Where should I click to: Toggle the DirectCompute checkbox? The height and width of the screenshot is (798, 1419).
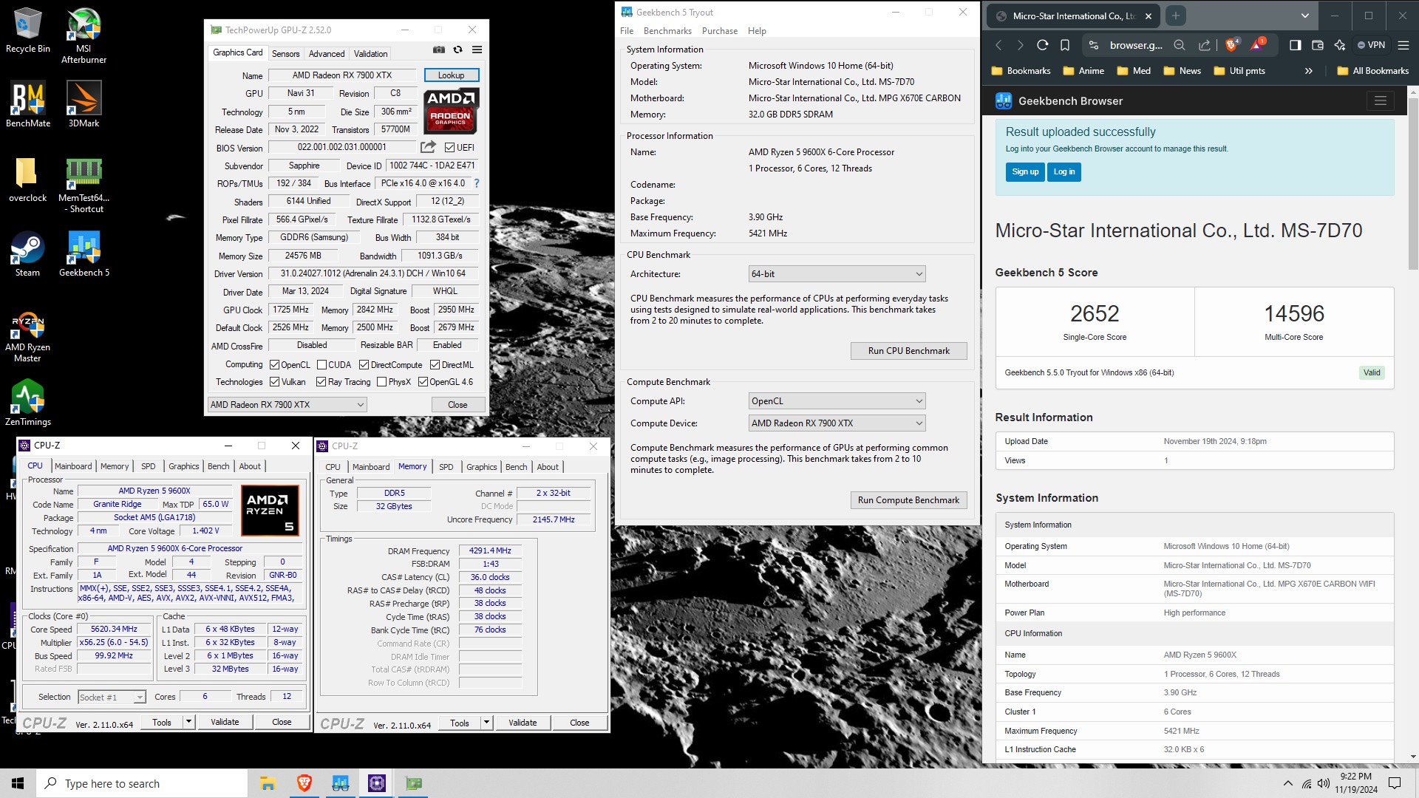click(x=364, y=365)
